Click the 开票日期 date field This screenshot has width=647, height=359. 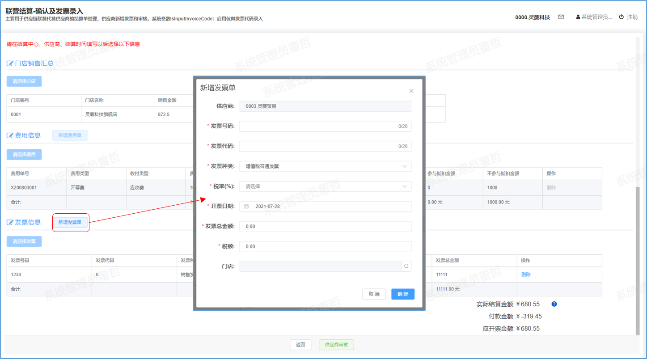[325, 207]
